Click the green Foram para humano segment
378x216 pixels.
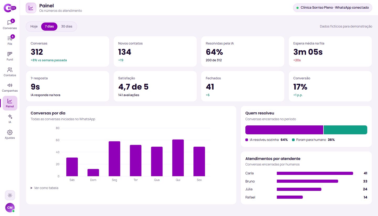point(345,130)
